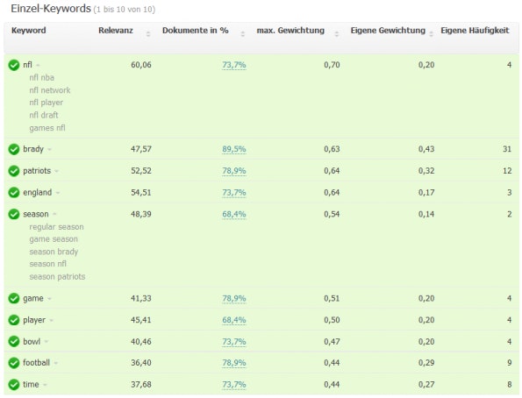Viewport: 522px width, 398px height.
Task: Open the 73,7% link in england row
Action: tap(234, 192)
